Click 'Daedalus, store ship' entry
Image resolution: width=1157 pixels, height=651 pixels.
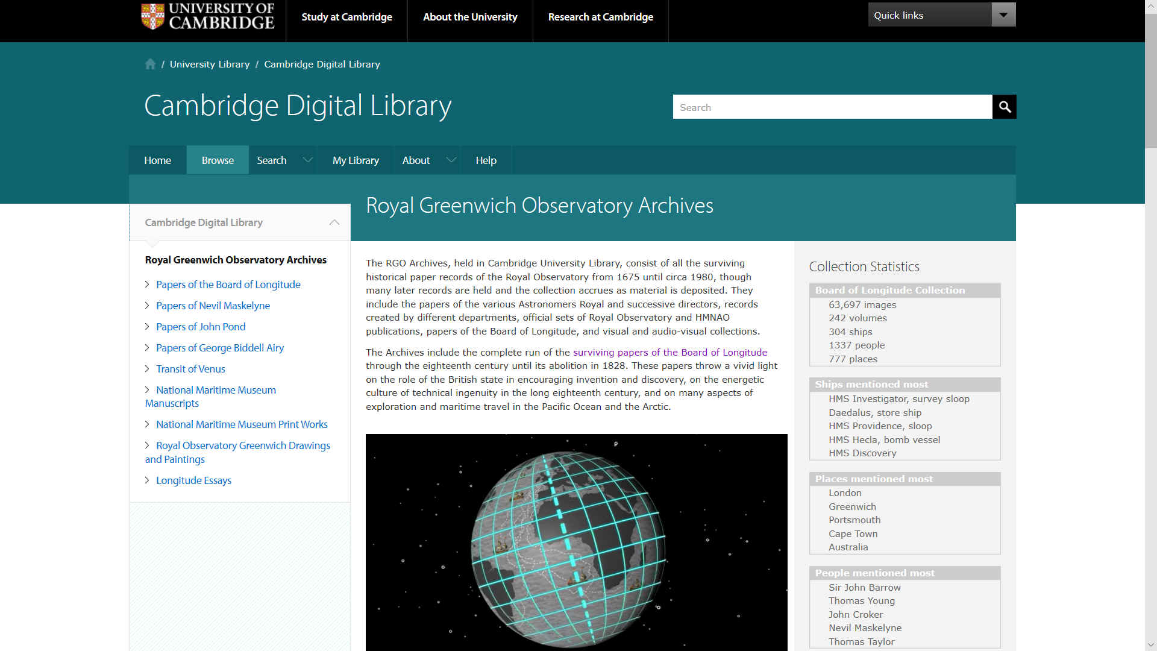pos(874,413)
